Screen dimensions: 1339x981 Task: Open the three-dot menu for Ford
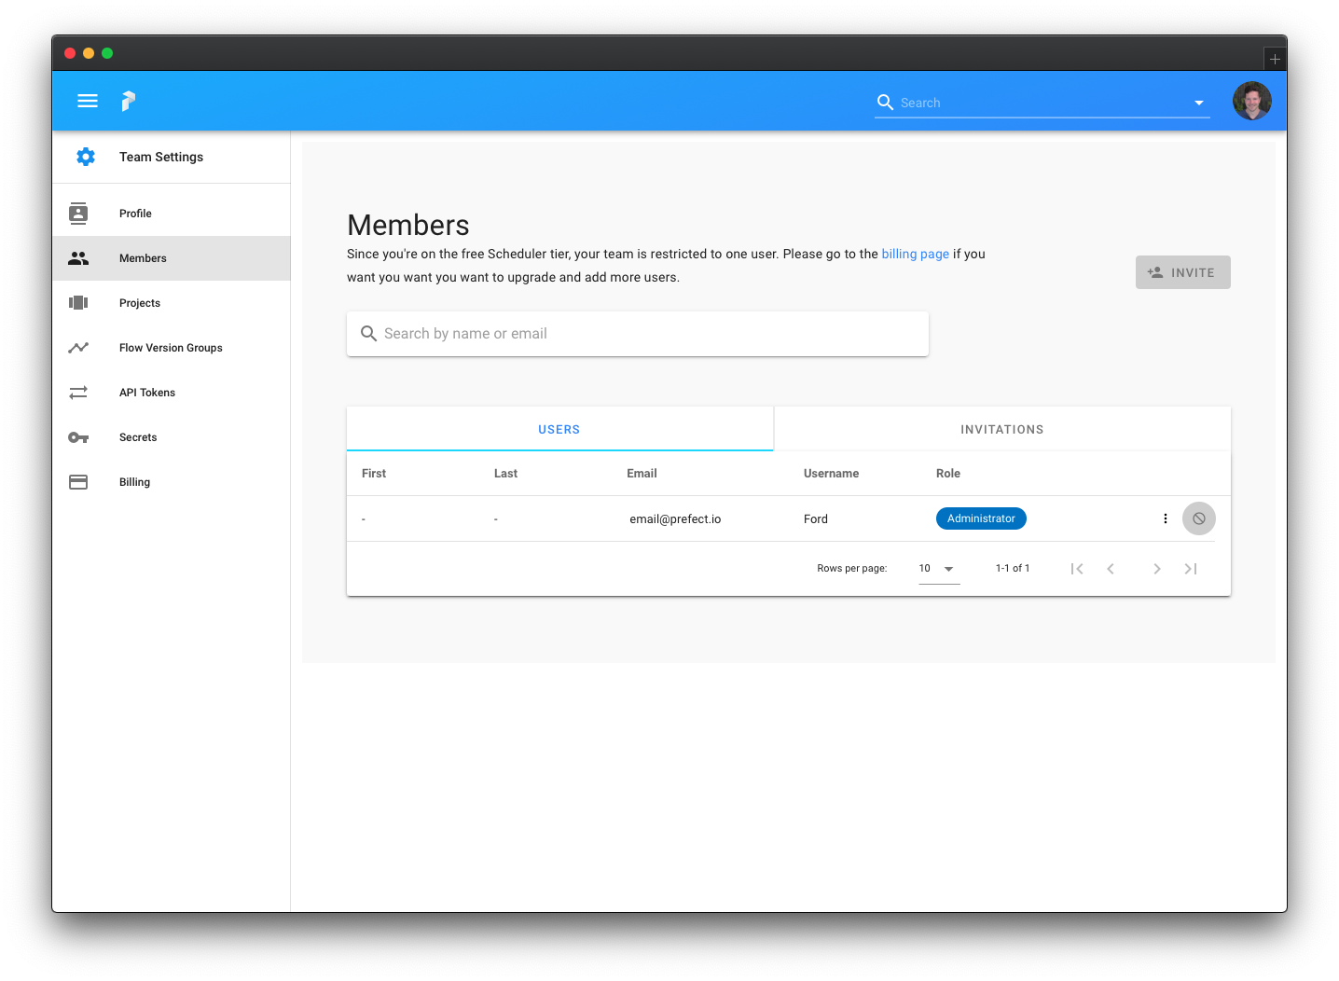pos(1166,518)
